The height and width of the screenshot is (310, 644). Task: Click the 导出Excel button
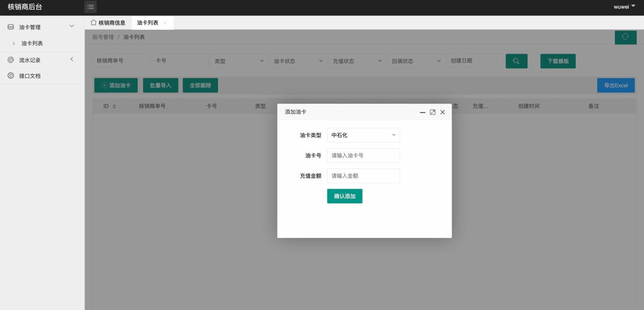pos(616,85)
